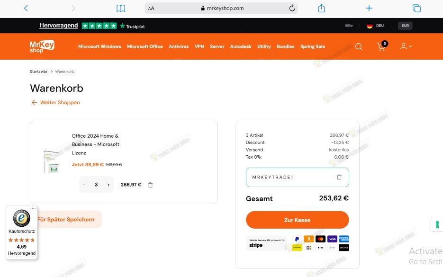Viewport: 443px width, 277px height.
Task: Click Weiter Shoppen link
Action: pyautogui.click(x=55, y=102)
